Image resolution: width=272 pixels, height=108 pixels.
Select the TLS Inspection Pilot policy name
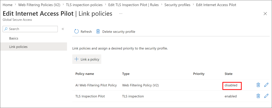coord(90,96)
